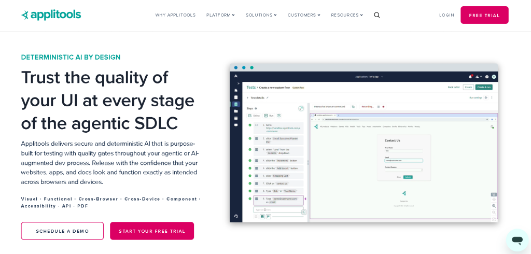Click the product screenshot hero image

(364, 143)
